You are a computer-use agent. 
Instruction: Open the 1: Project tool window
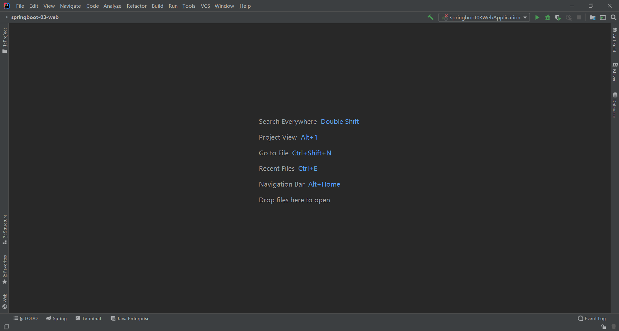click(x=5, y=41)
